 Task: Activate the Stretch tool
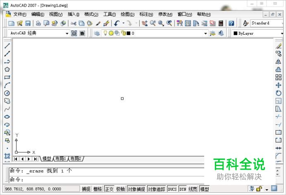tap(278, 109)
